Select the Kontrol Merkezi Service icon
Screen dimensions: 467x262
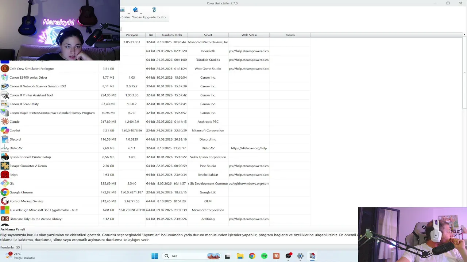click(5, 201)
